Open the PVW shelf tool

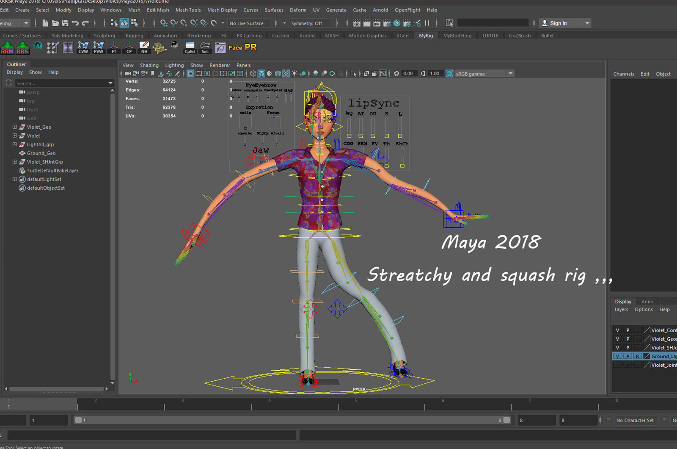pyautogui.click(x=99, y=47)
